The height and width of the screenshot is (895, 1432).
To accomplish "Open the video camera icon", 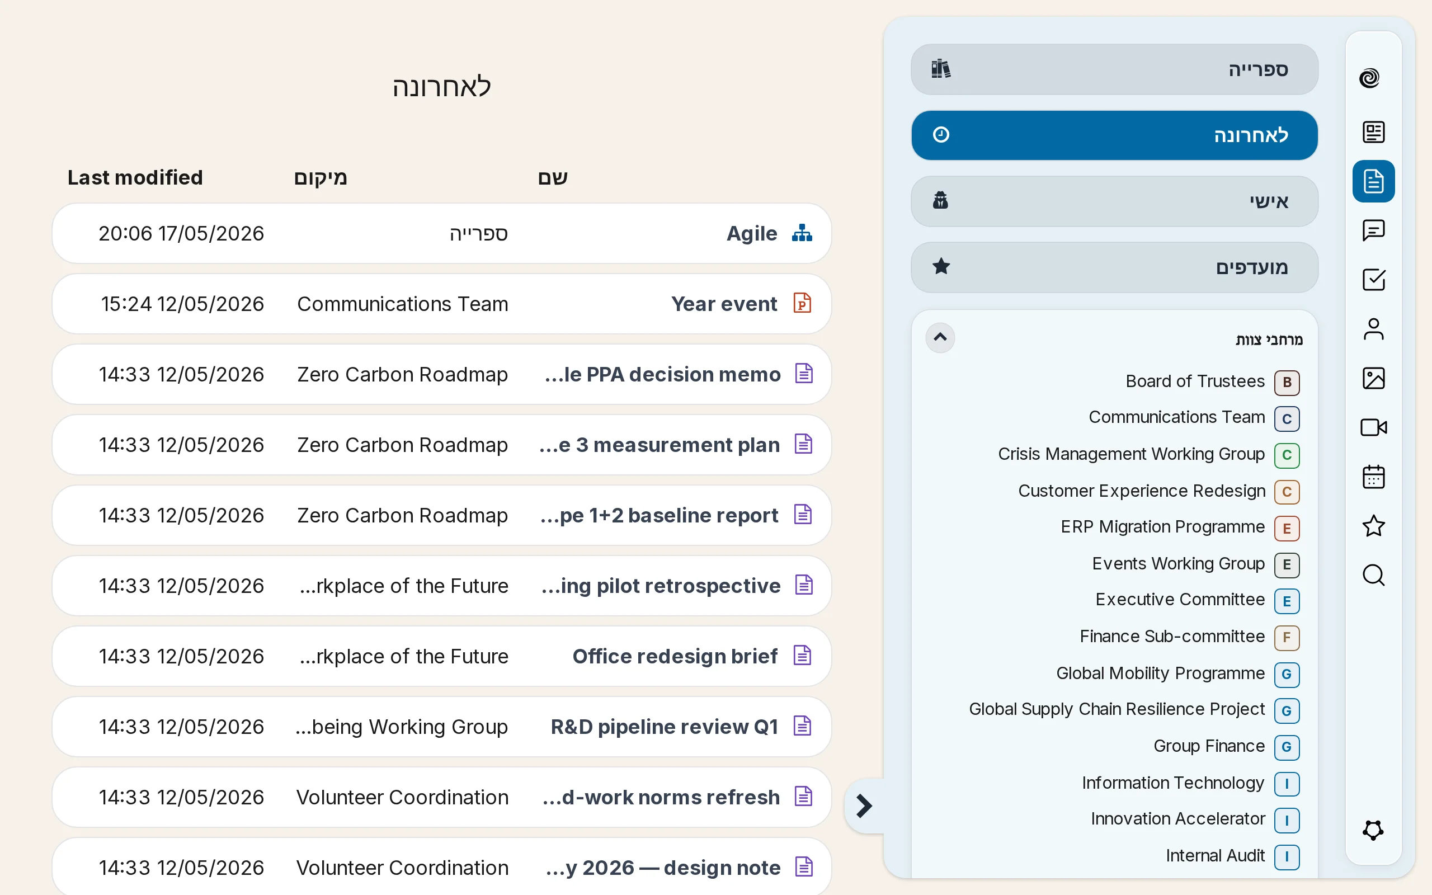I will [1373, 427].
